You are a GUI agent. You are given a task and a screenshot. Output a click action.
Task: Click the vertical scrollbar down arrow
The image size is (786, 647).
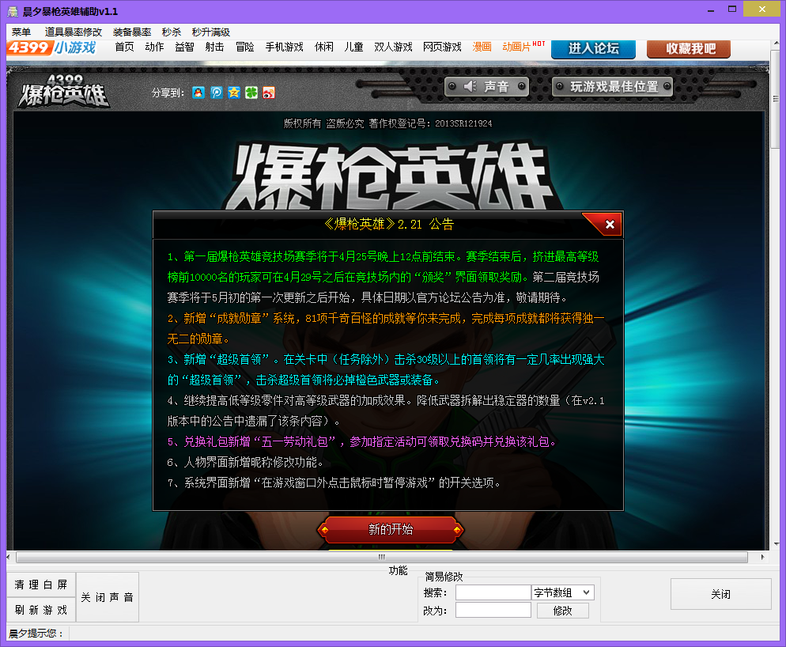pos(776,543)
